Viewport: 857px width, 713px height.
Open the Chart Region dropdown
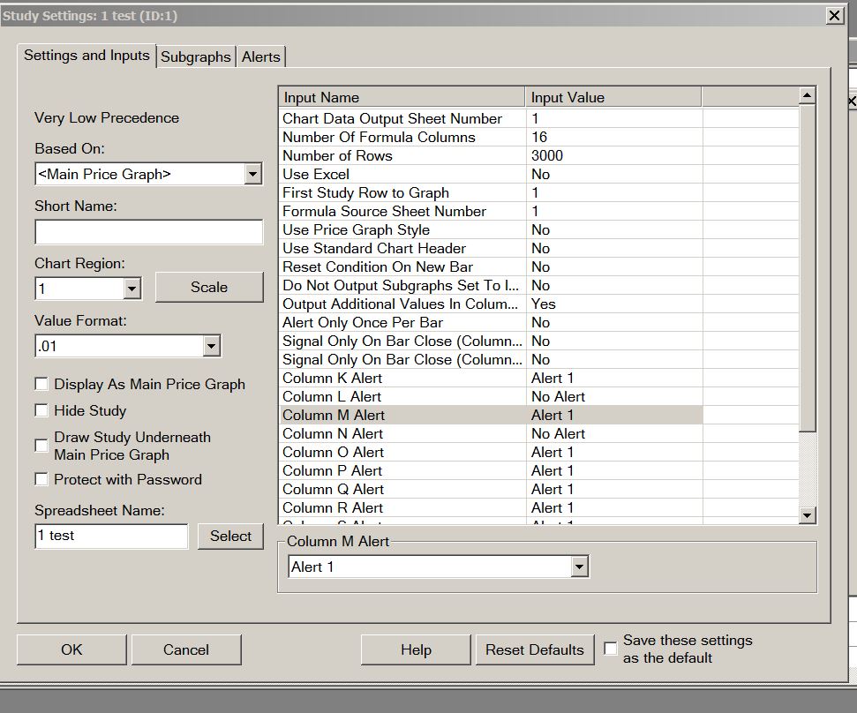coord(132,288)
